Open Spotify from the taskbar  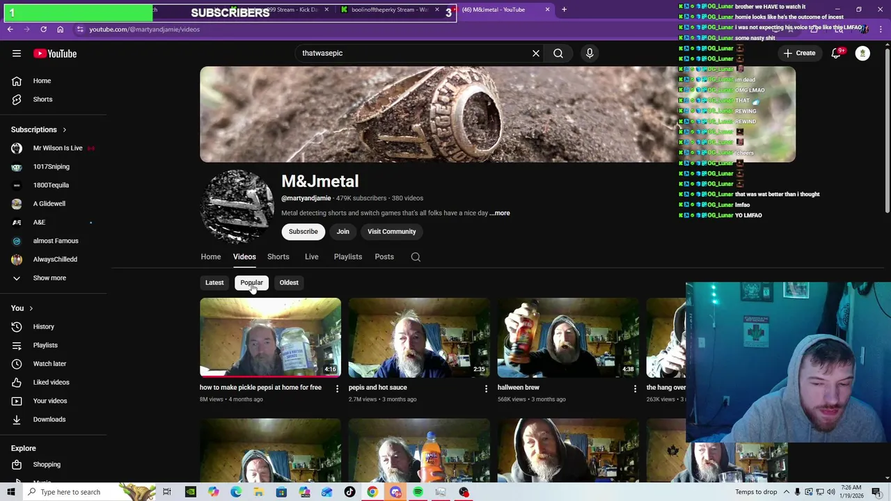[418, 492]
